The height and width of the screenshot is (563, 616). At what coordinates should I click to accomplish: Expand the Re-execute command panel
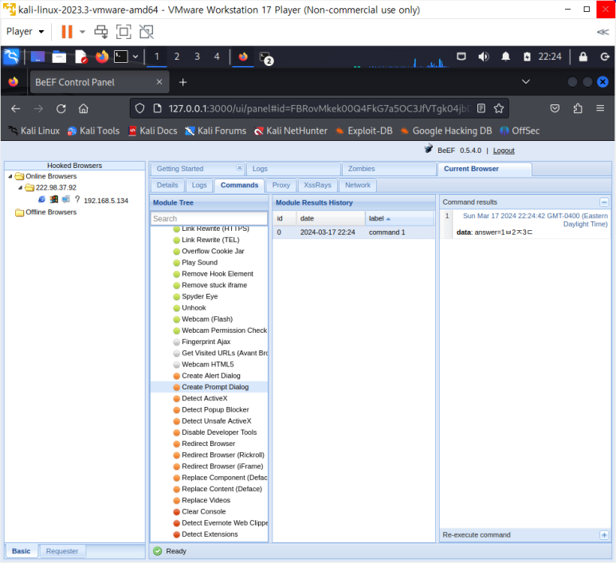pyautogui.click(x=604, y=535)
